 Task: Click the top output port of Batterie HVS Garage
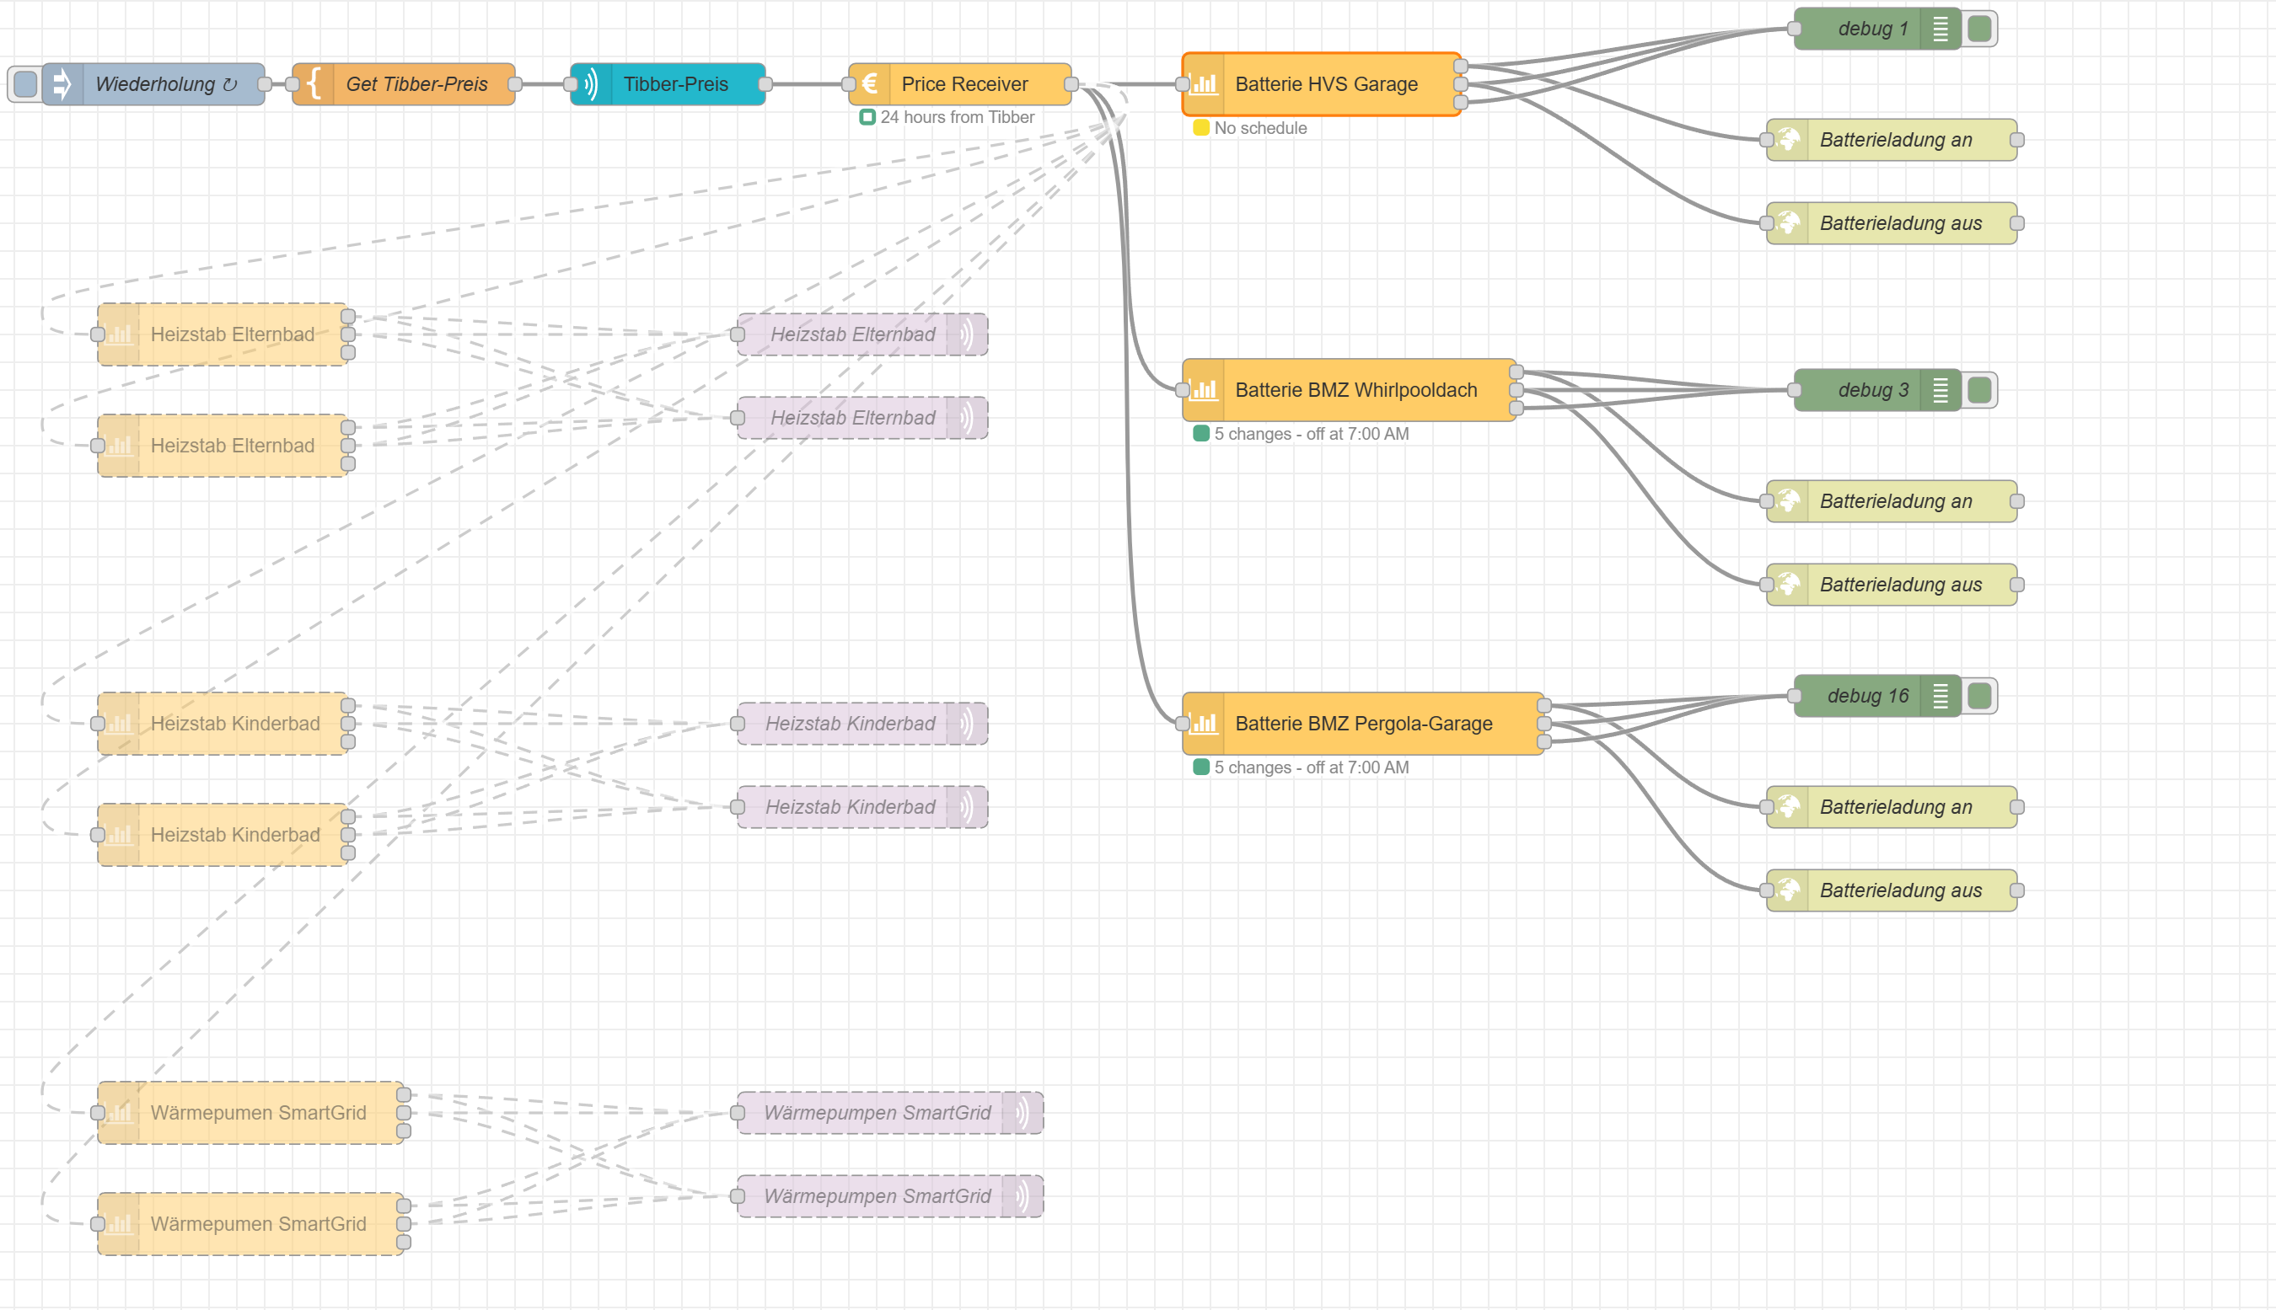(1461, 66)
